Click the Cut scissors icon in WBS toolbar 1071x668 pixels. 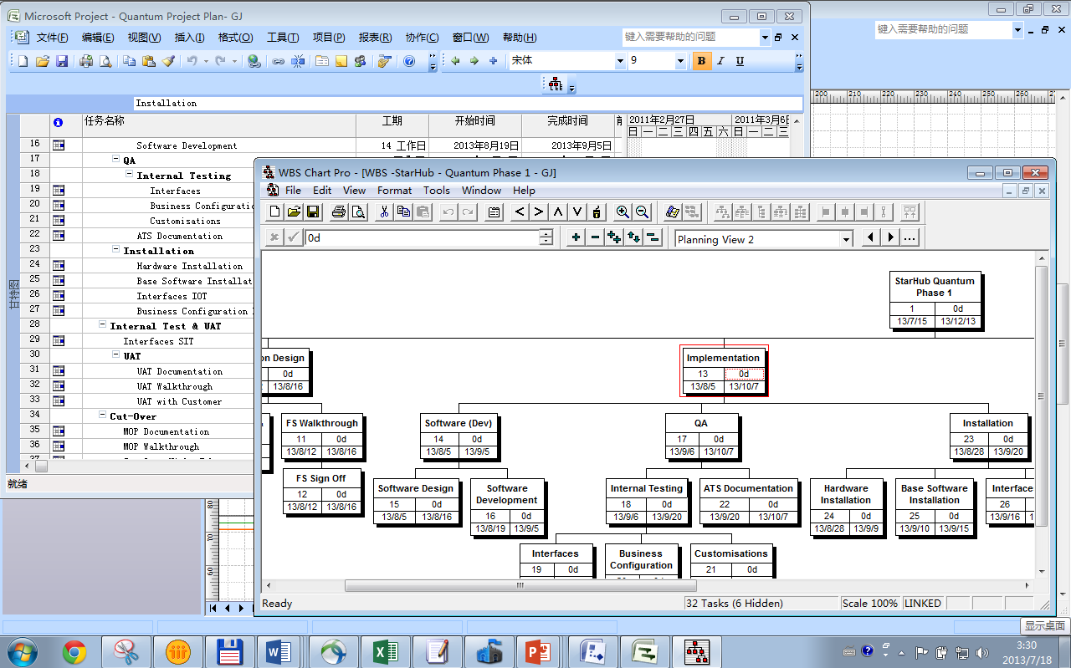click(384, 212)
